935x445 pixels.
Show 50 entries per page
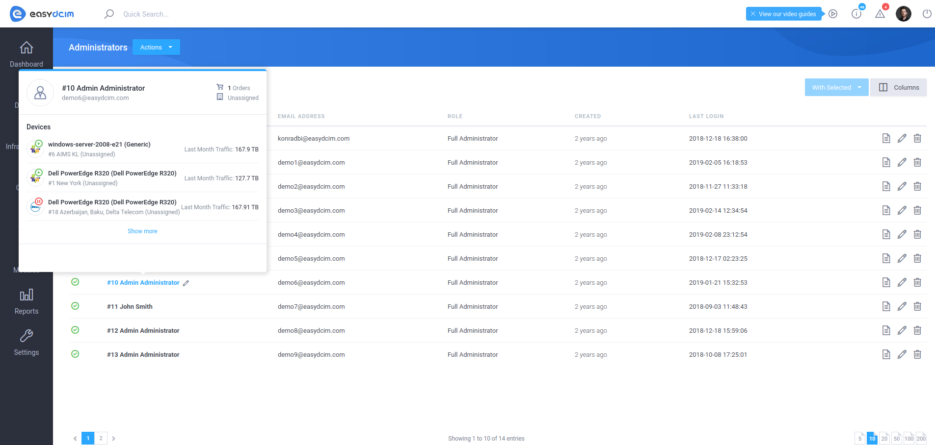pyautogui.click(x=897, y=439)
